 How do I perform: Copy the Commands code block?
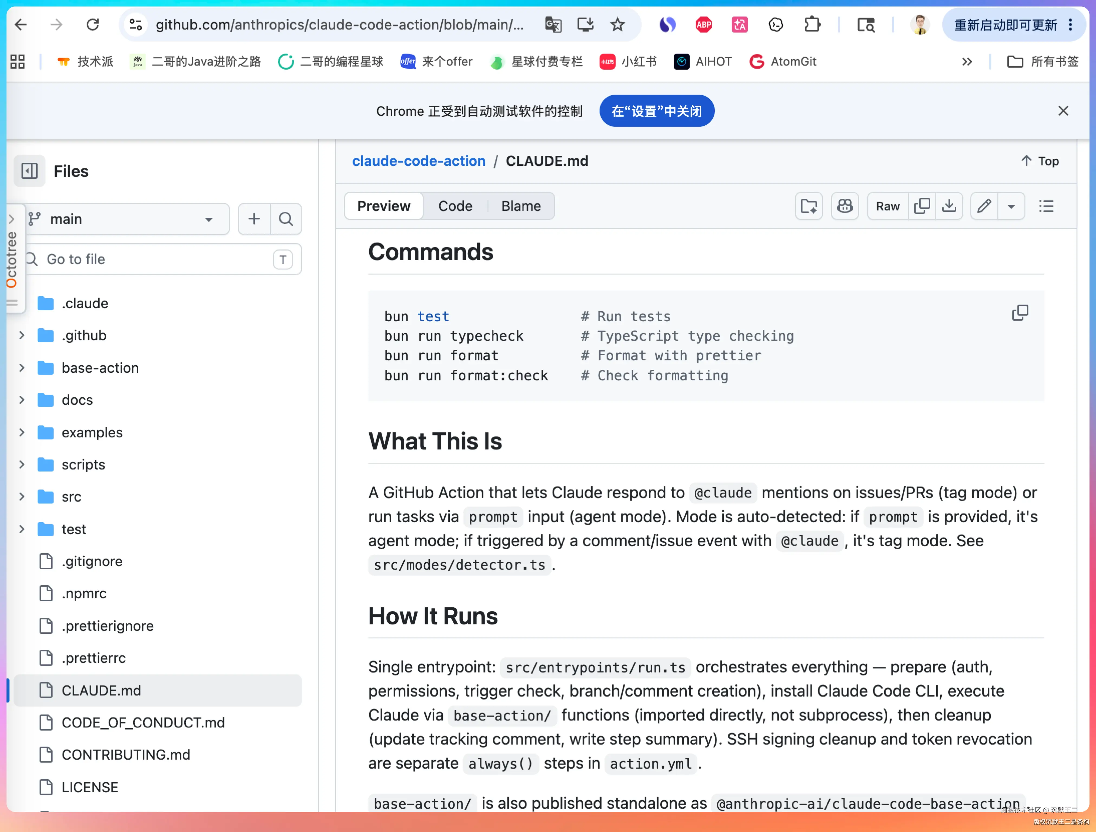[x=1020, y=313]
